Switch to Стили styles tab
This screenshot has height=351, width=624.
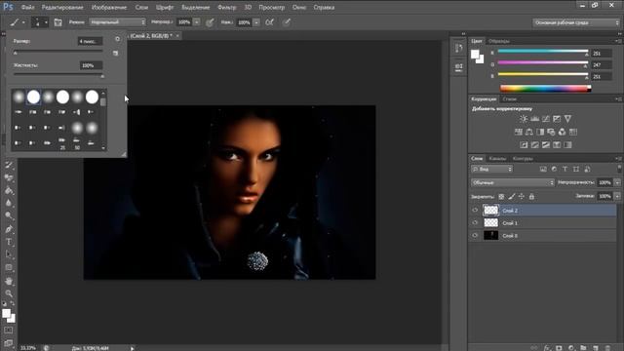[x=509, y=98]
